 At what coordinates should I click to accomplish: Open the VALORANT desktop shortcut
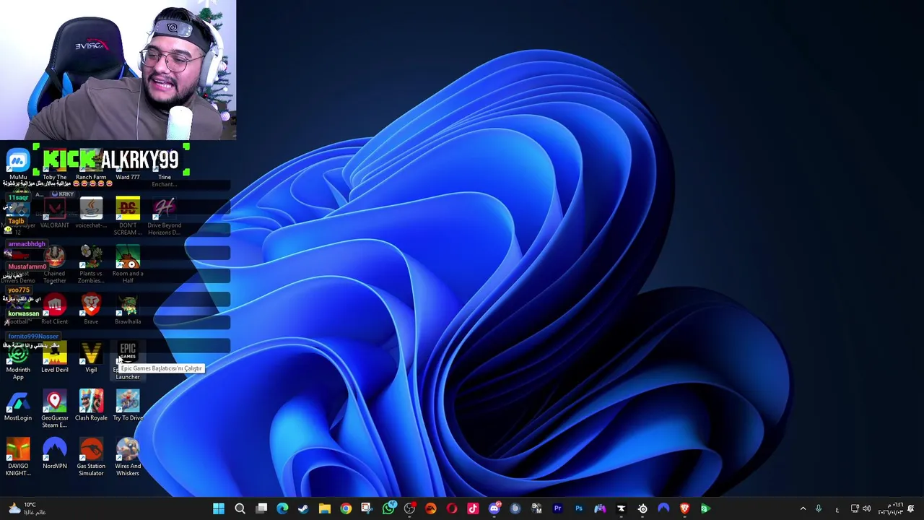tap(54, 214)
